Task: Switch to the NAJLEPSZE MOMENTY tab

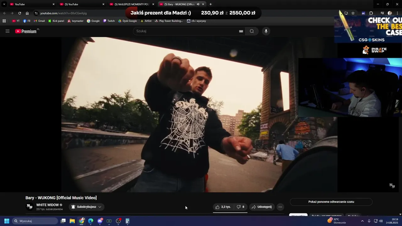Action: tap(132, 4)
